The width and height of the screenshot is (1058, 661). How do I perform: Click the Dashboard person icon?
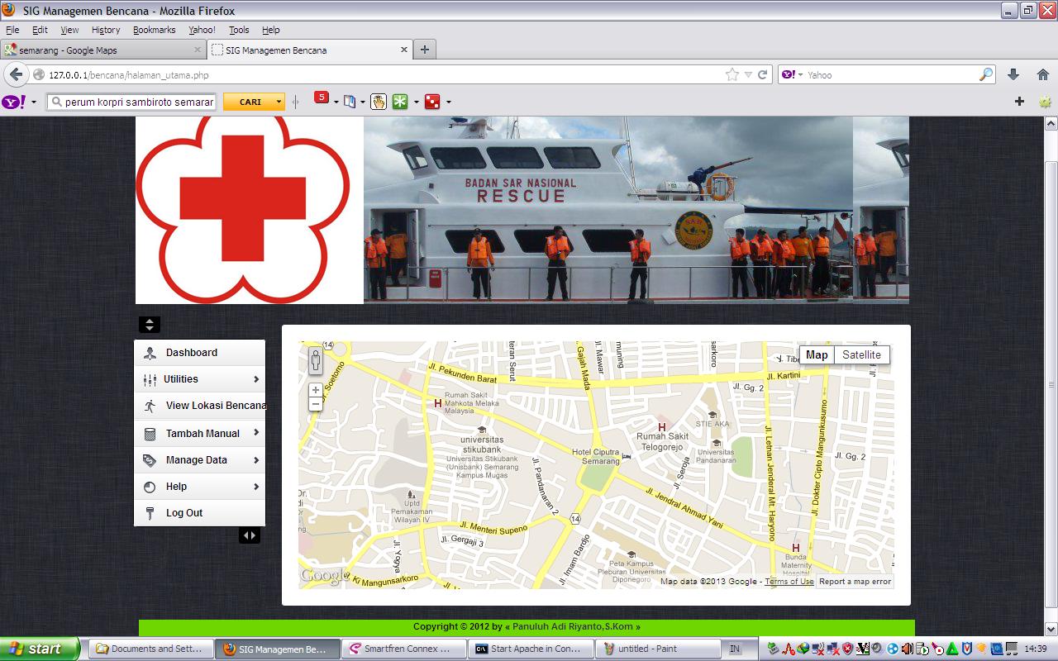point(150,353)
